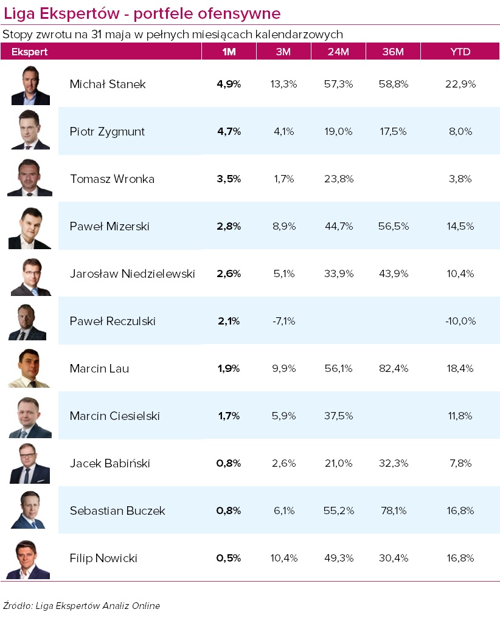This screenshot has width=500, height=629.
Task: Select the YTD column header
Action: 460,52
